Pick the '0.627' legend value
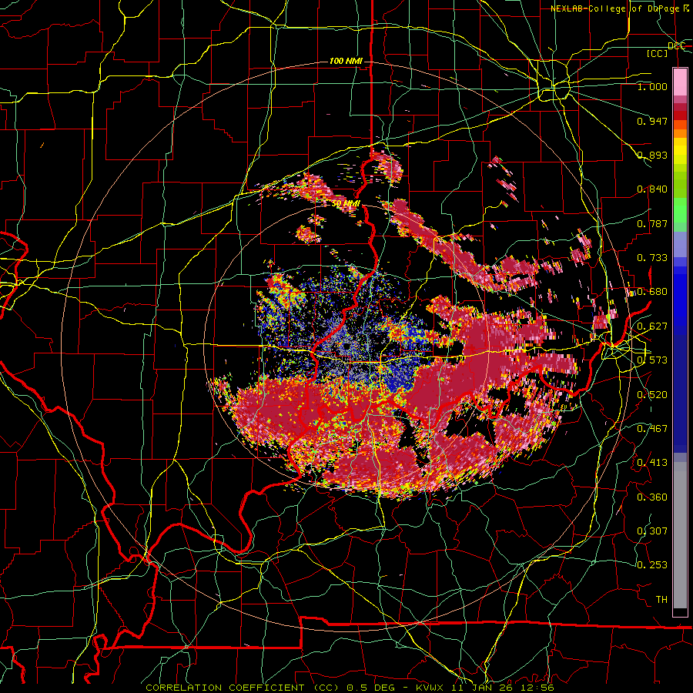 tap(652, 326)
